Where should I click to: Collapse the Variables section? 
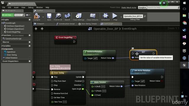2,46
